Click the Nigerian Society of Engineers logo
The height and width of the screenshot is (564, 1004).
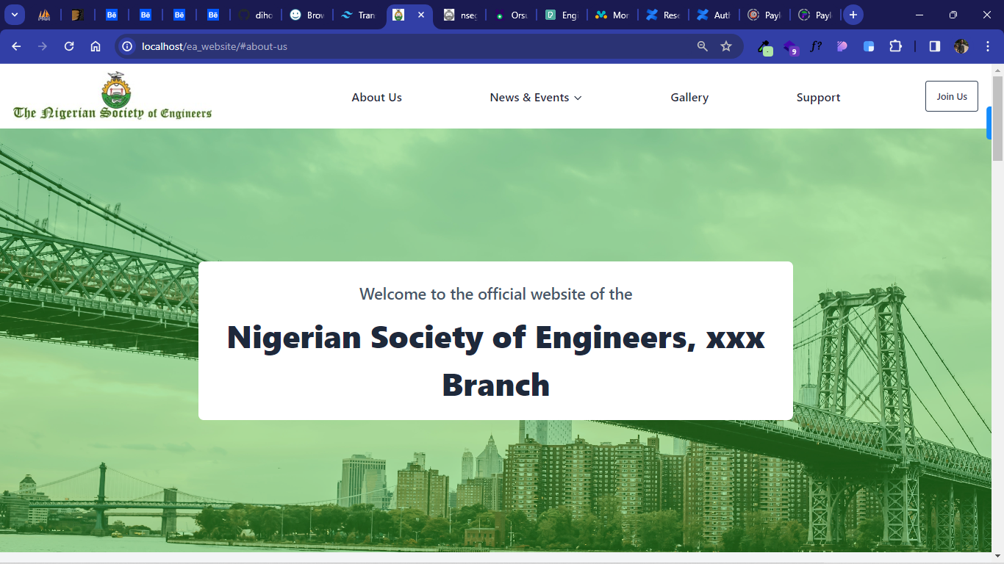pos(112,96)
